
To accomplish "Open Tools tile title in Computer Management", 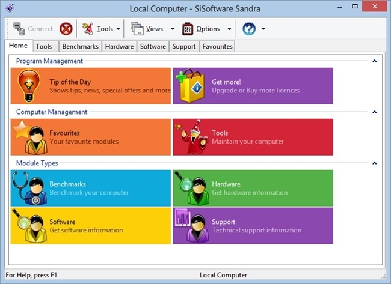I will [220, 133].
